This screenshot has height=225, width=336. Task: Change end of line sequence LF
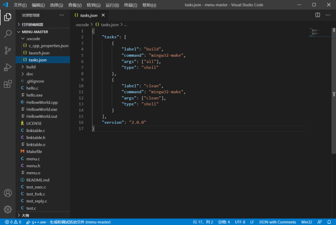[x=252, y=222]
